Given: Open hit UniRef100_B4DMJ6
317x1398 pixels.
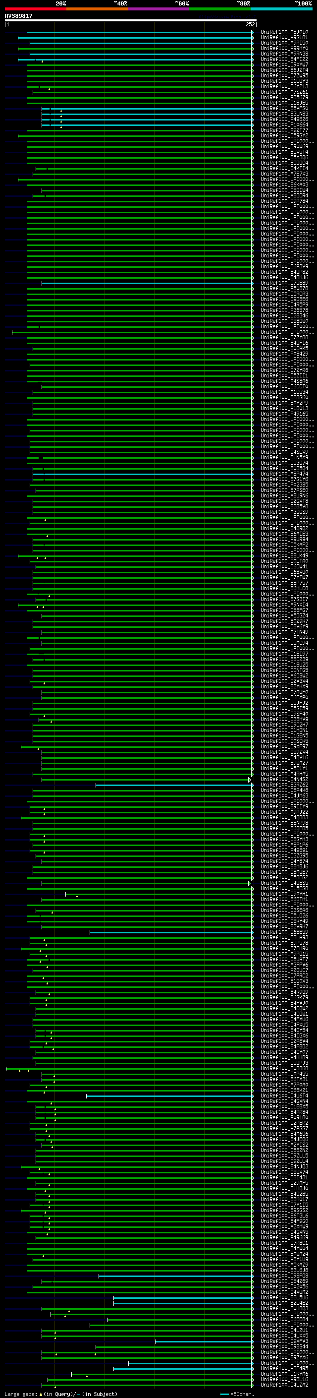Looking at the screenshot, I should [284, 277].
